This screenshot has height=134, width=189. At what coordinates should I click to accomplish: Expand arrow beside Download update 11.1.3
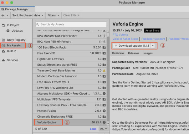tap(153, 45)
